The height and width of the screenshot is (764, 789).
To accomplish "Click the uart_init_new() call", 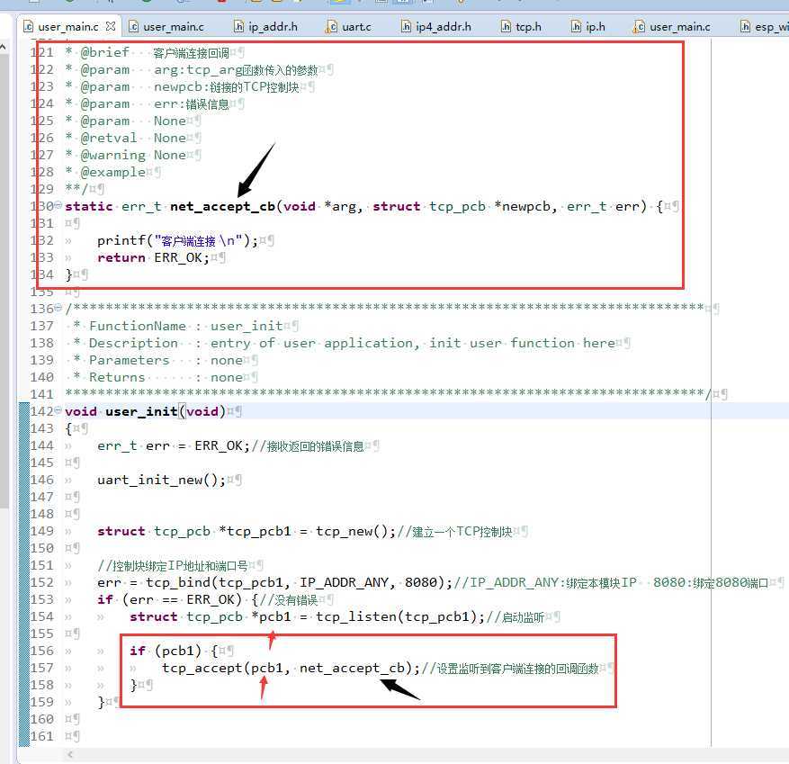I will tap(161, 481).
